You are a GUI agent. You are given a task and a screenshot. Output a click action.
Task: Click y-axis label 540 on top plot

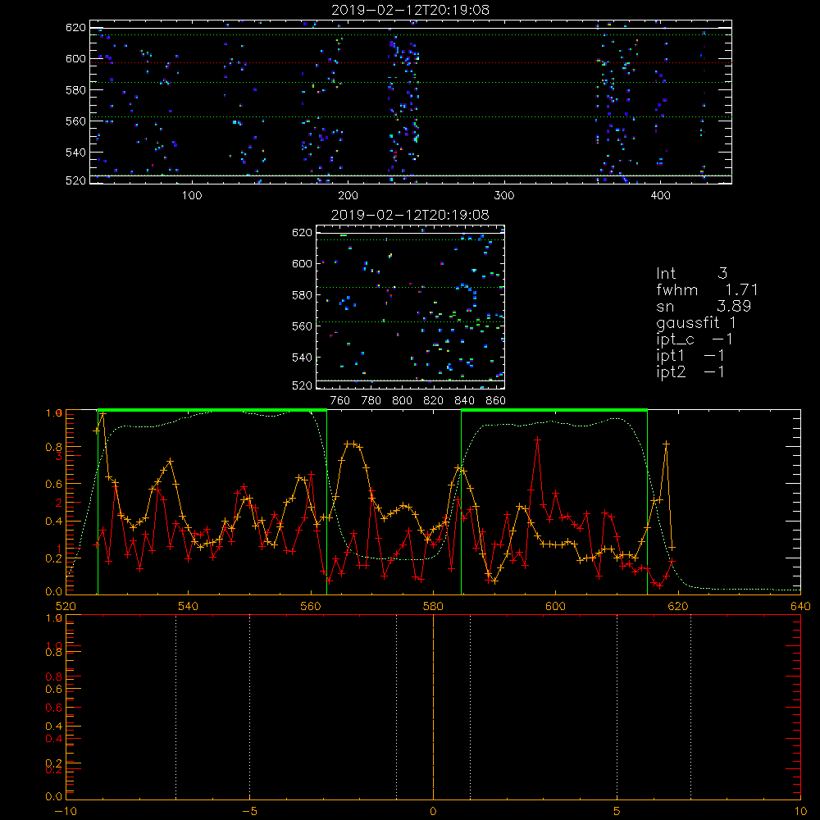click(x=75, y=153)
